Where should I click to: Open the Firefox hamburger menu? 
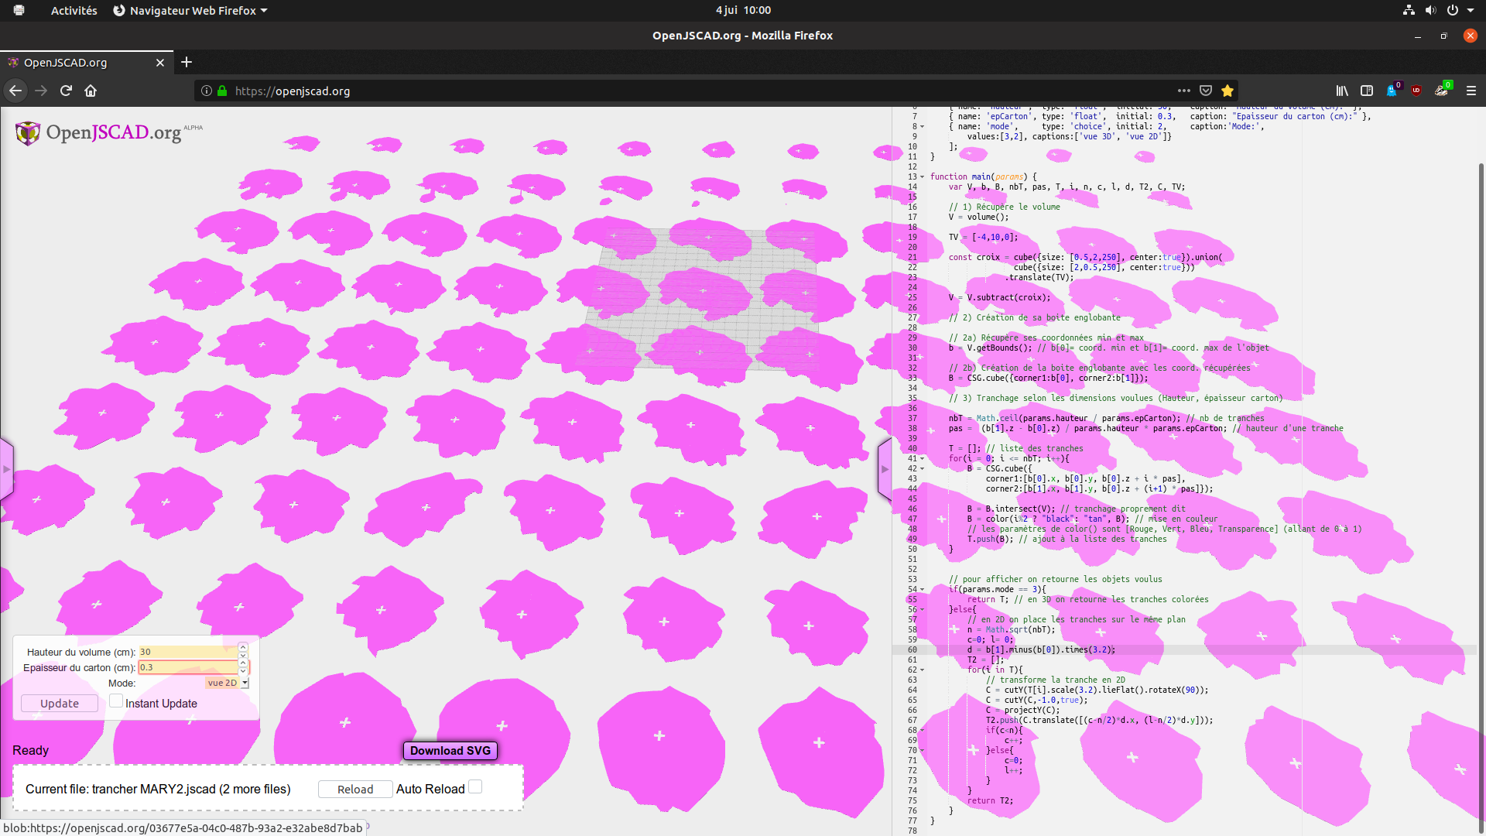pyautogui.click(x=1471, y=91)
